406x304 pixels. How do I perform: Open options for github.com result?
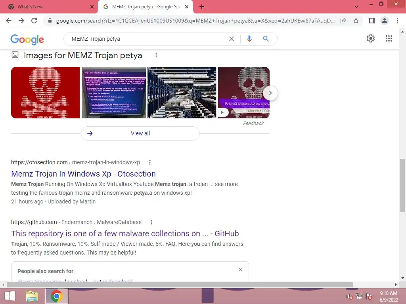coord(151,222)
